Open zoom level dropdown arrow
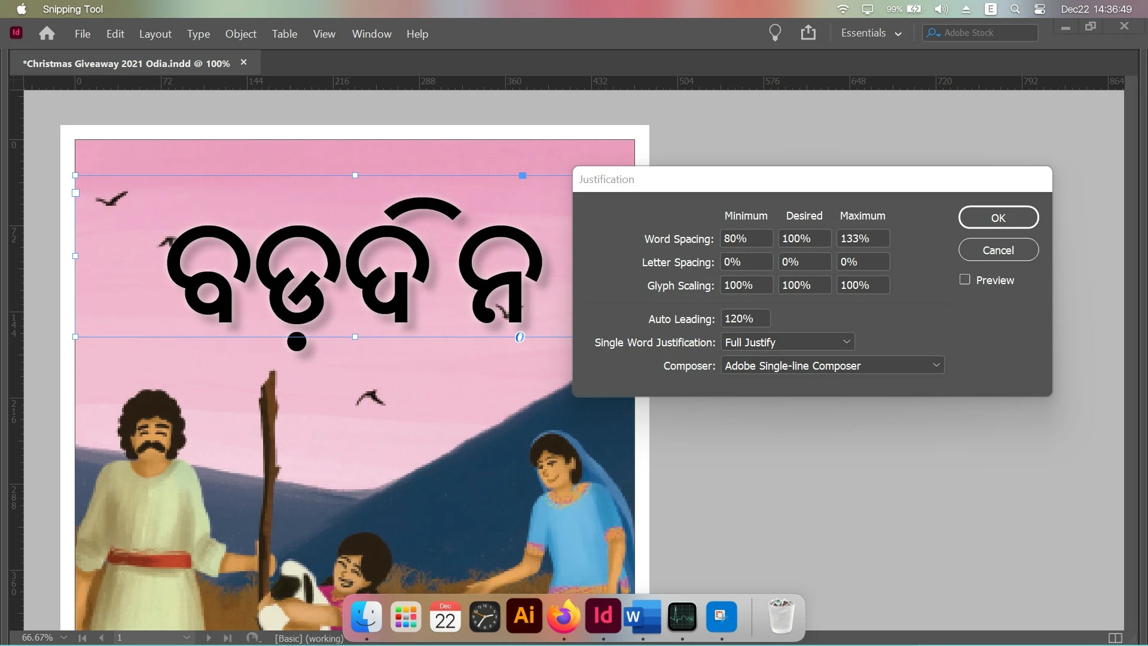The height and width of the screenshot is (646, 1148). point(64,638)
